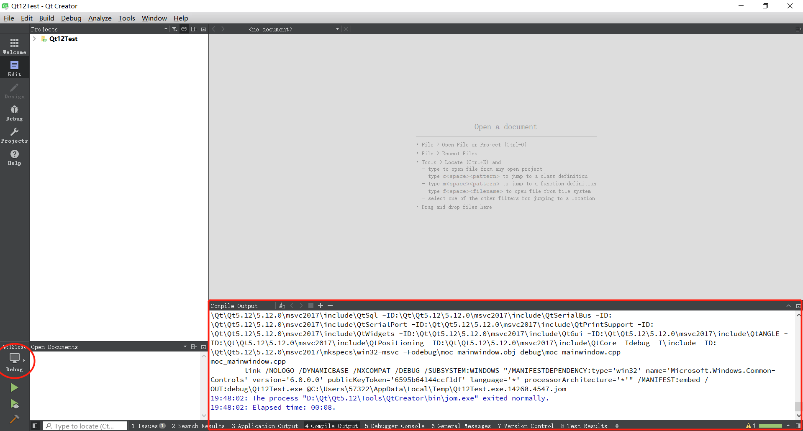Image resolution: width=803 pixels, height=431 pixels.
Task: Show the 8 Test Results pane
Action: click(x=584, y=426)
